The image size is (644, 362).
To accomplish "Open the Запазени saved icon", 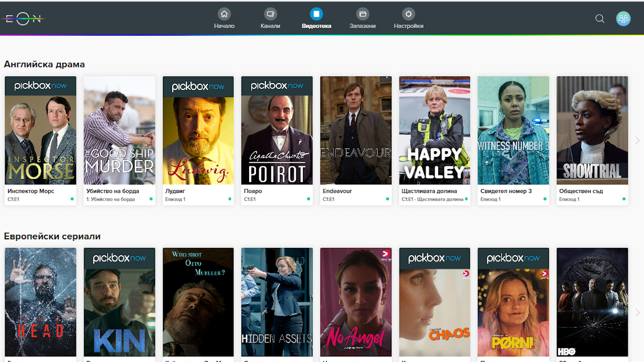I will tap(363, 14).
